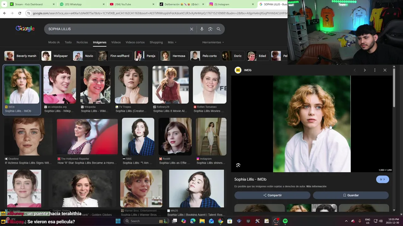Clear the Google search box text

191,29
